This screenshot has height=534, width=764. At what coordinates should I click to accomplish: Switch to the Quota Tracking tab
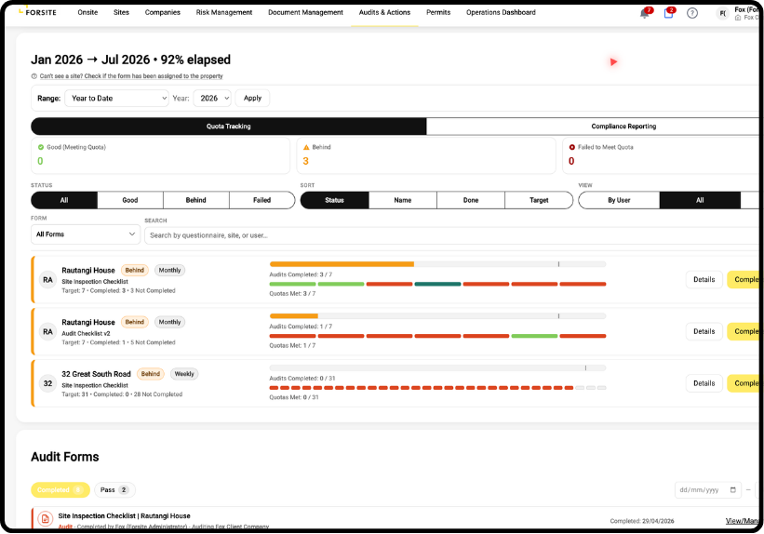click(229, 127)
